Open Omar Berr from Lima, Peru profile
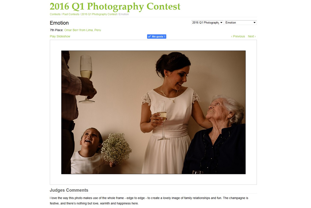 [83, 30]
